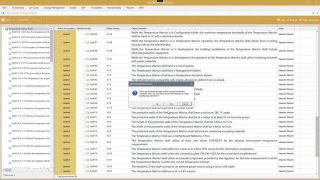320x180 pixels.
Task: Click Yes in the unsaved changes dialog
Action: (157, 104)
